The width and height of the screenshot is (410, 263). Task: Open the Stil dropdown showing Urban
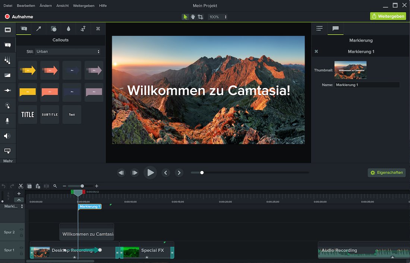tap(67, 52)
